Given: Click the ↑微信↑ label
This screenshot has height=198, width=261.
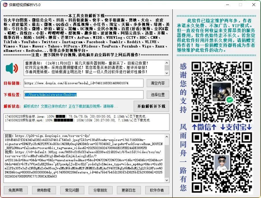Looking at the screenshot, I should [x=204, y=127].
